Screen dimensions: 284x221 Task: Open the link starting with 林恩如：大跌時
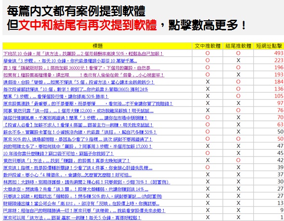pyautogui.click(x=87, y=182)
